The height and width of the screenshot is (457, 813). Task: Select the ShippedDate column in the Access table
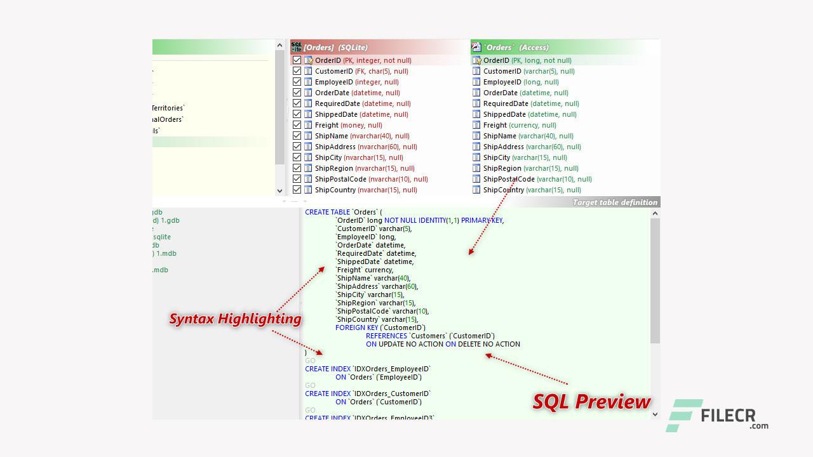530,114
